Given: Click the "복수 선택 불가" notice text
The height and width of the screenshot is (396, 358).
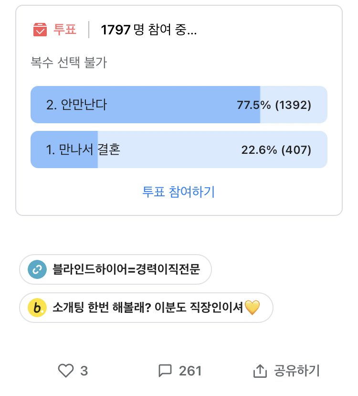Looking at the screenshot, I should (68, 63).
